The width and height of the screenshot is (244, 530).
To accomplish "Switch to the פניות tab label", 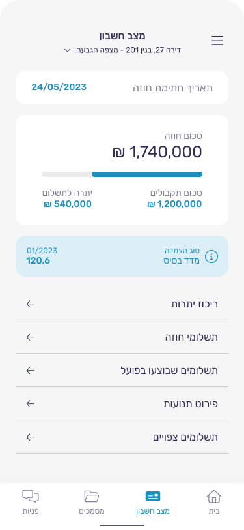I will coord(31,511).
